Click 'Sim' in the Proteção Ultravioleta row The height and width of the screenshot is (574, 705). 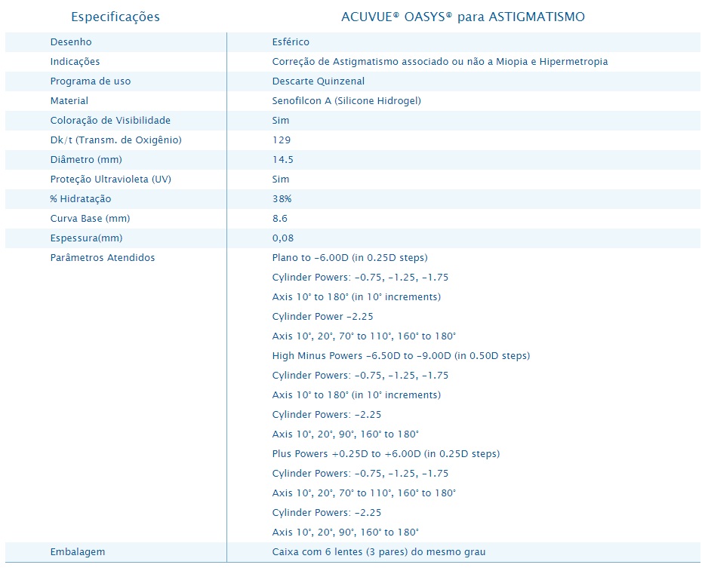[281, 180]
